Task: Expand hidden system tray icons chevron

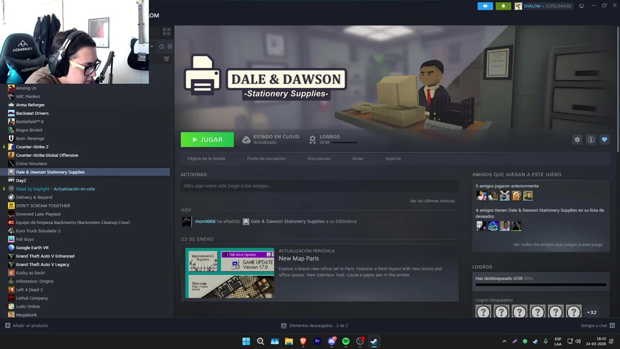Action: coord(504,341)
